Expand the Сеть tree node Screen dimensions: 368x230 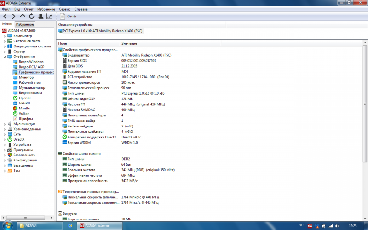coord(5,134)
